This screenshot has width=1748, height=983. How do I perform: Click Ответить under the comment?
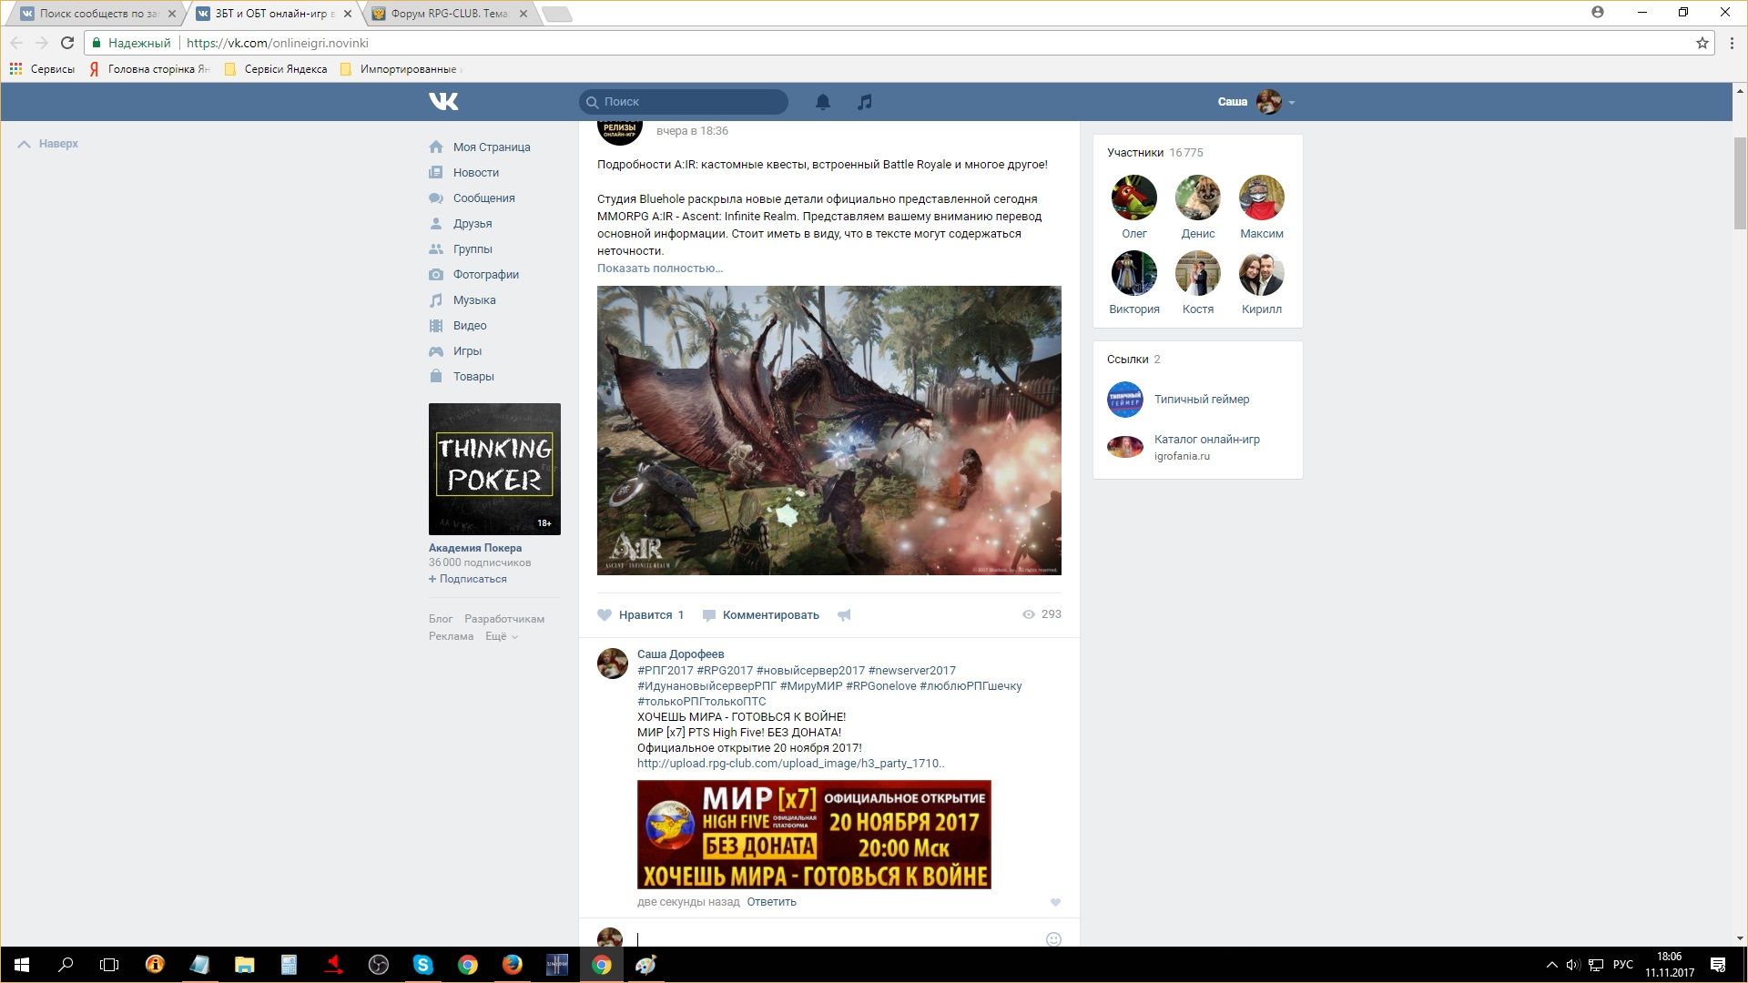pyautogui.click(x=771, y=902)
